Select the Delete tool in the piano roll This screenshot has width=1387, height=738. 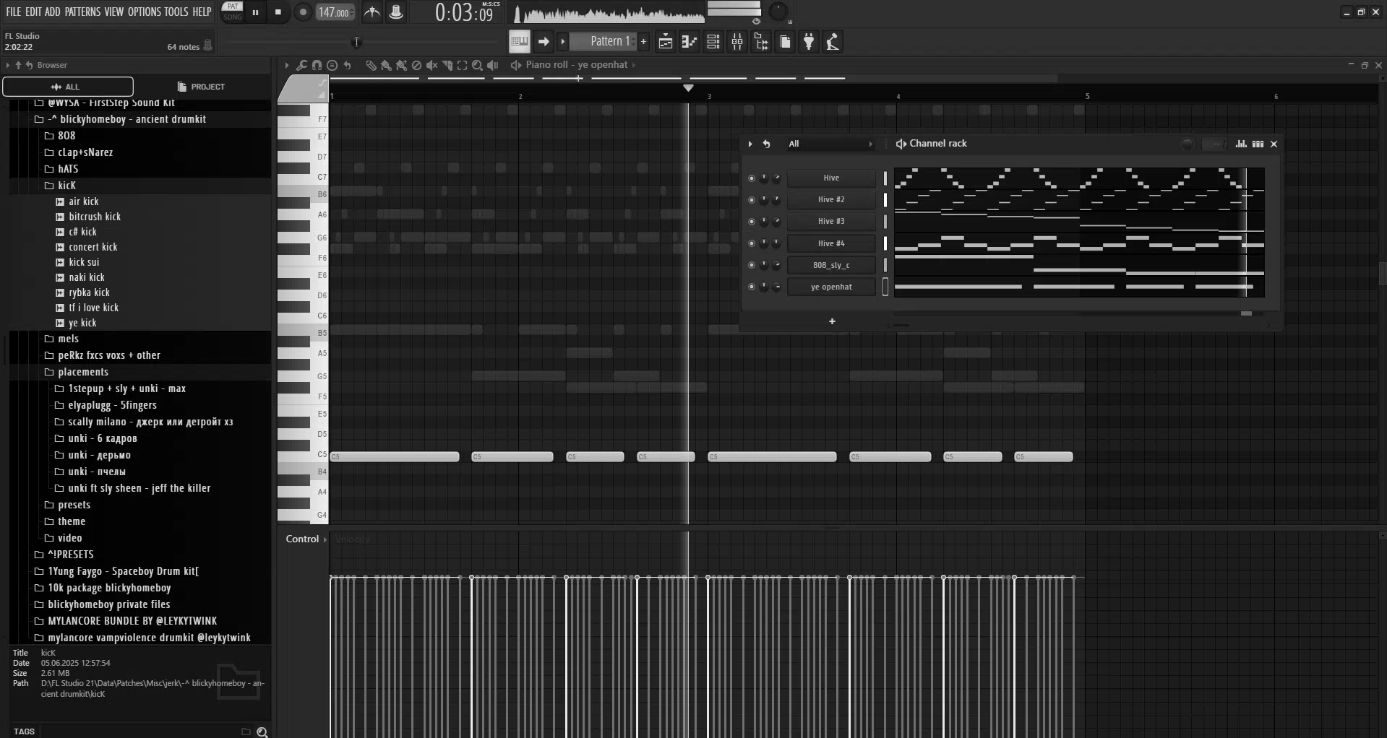(x=416, y=65)
